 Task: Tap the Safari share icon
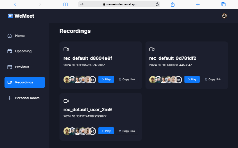coord(173,4)
